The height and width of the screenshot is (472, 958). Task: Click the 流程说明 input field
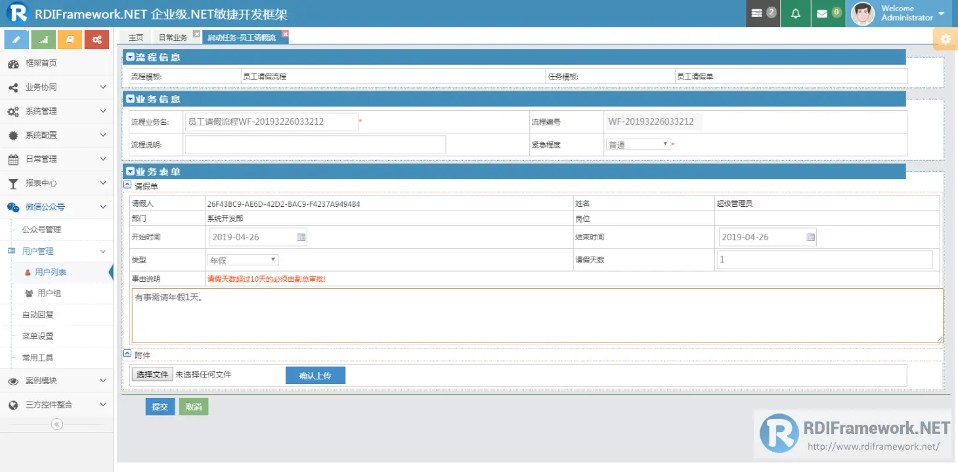(x=315, y=144)
